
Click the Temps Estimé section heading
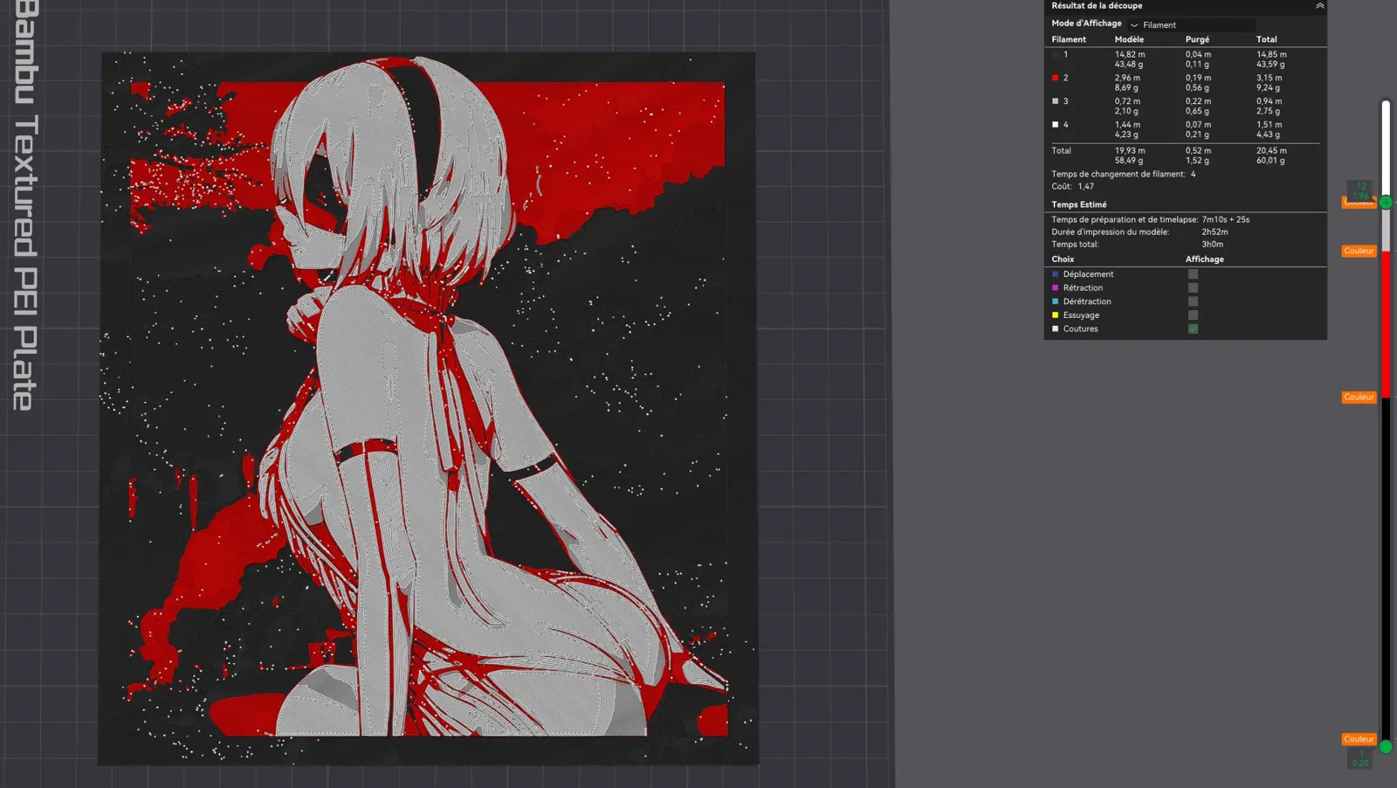pos(1078,204)
